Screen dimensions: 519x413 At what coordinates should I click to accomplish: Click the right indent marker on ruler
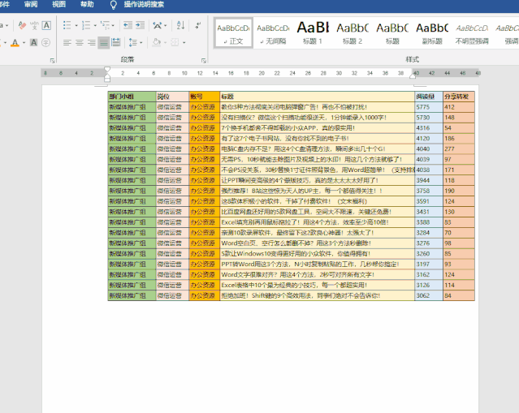point(413,76)
